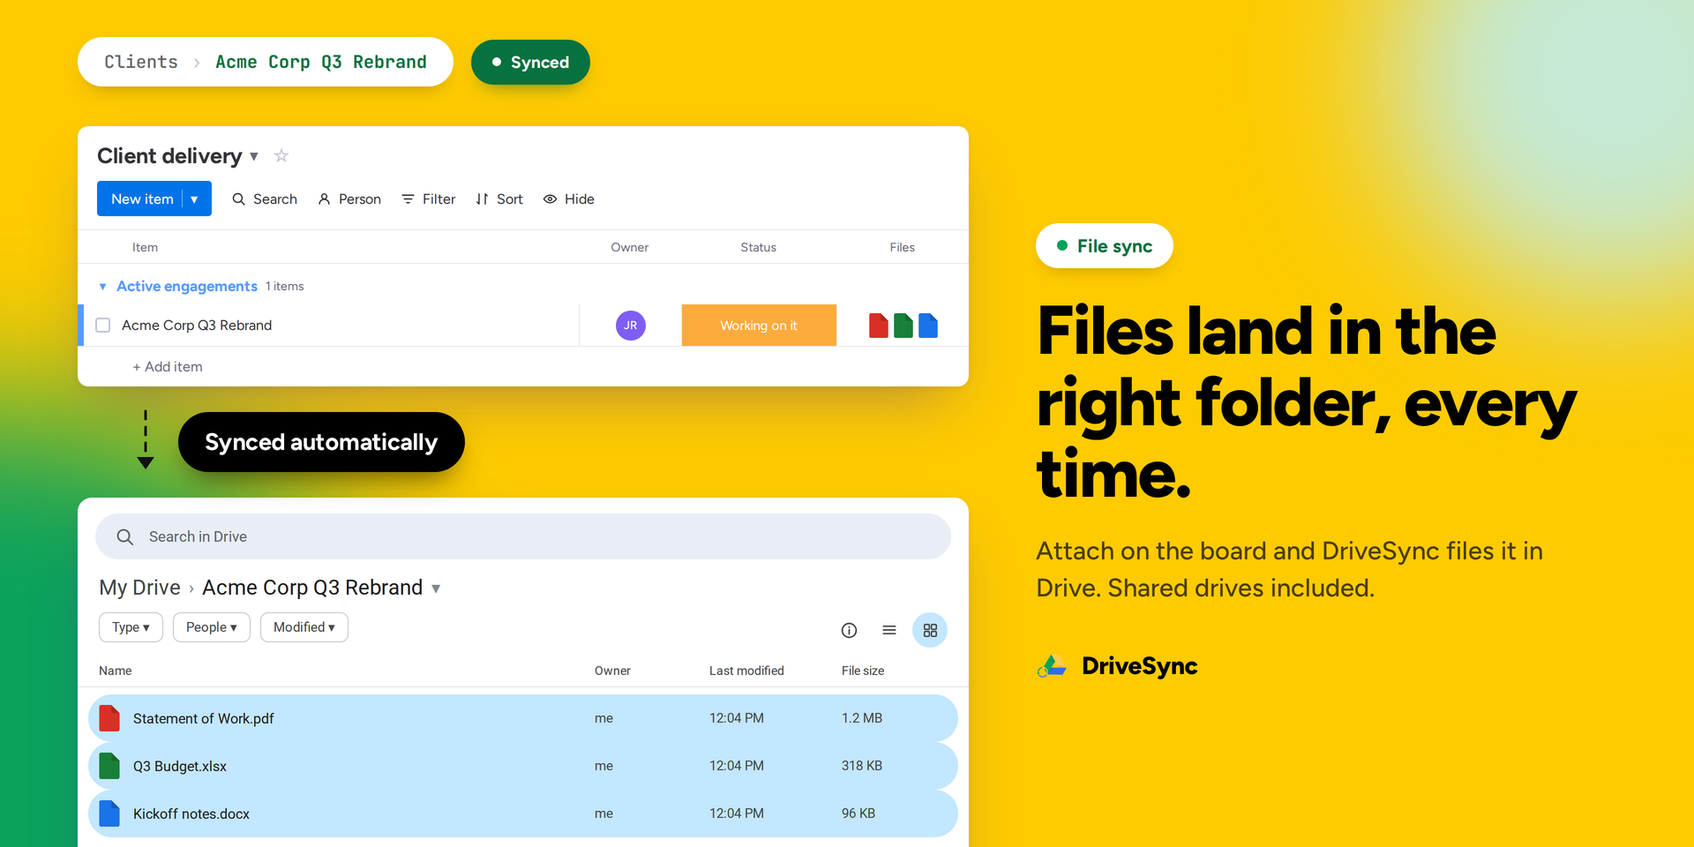Open Search in the board toolbar

[x=265, y=199]
